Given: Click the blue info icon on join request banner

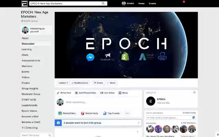Looking at the screenshot, I should [58, 123].
